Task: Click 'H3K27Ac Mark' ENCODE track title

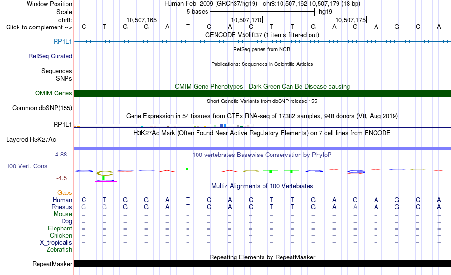Action: tap(262, 133)
